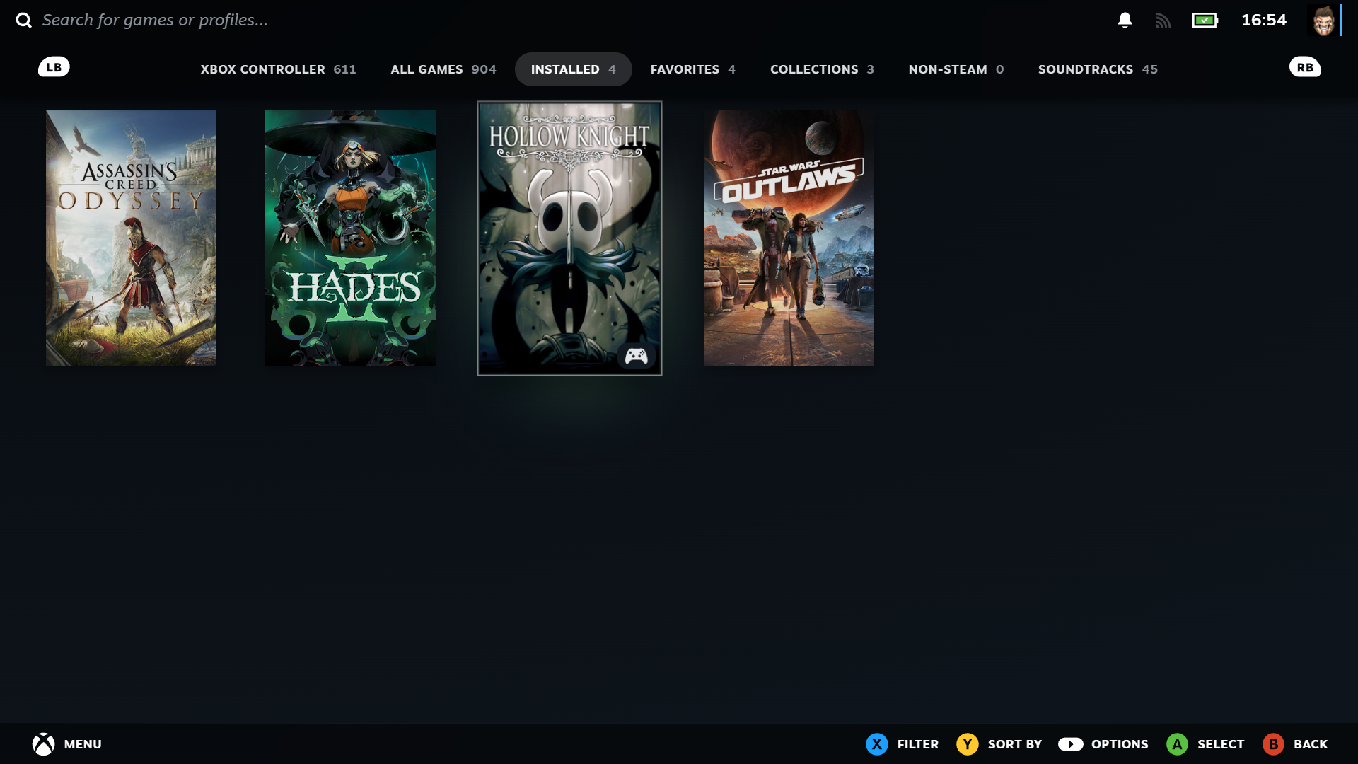Click the controller badge on Hollow Knight
This screenshot has width=1358, height=764.
click(x=637, y=356)
